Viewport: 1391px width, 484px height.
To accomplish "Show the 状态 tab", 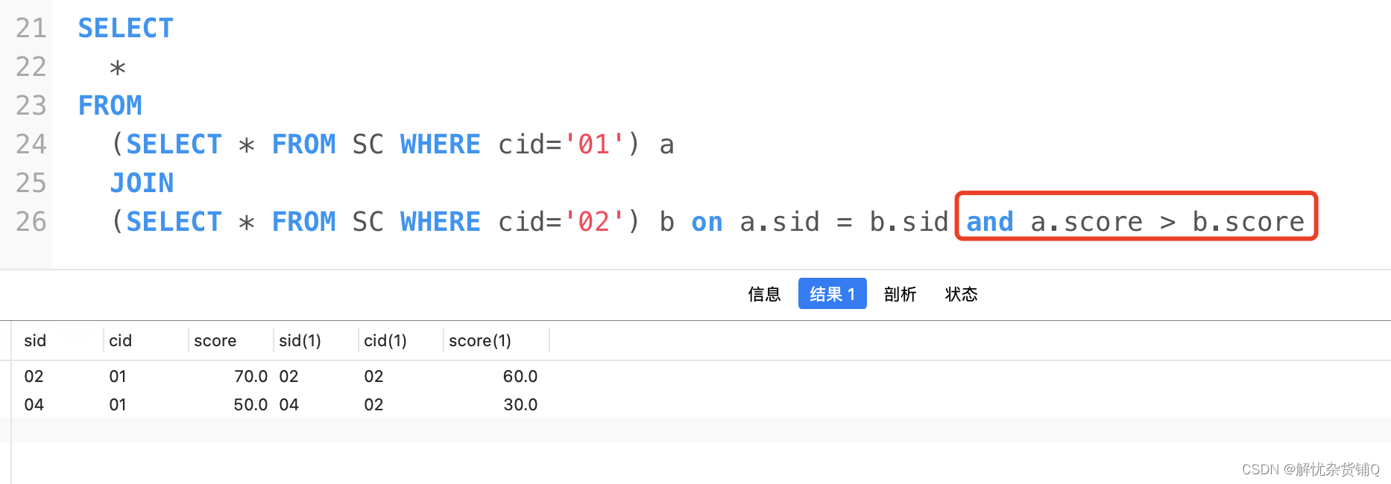I will pyautogui.click(x=961, y=294).
